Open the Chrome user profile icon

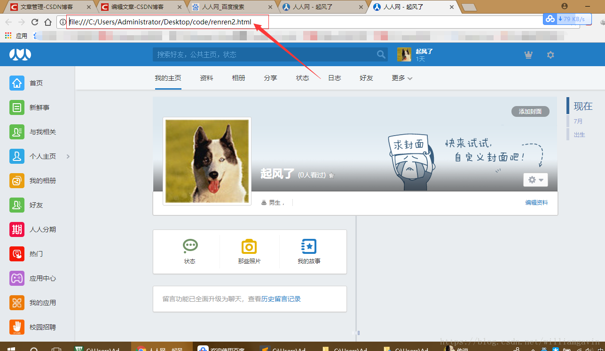pos(565,6)
